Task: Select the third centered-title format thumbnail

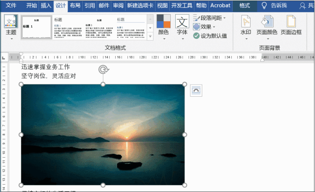Action: [99, 27]
